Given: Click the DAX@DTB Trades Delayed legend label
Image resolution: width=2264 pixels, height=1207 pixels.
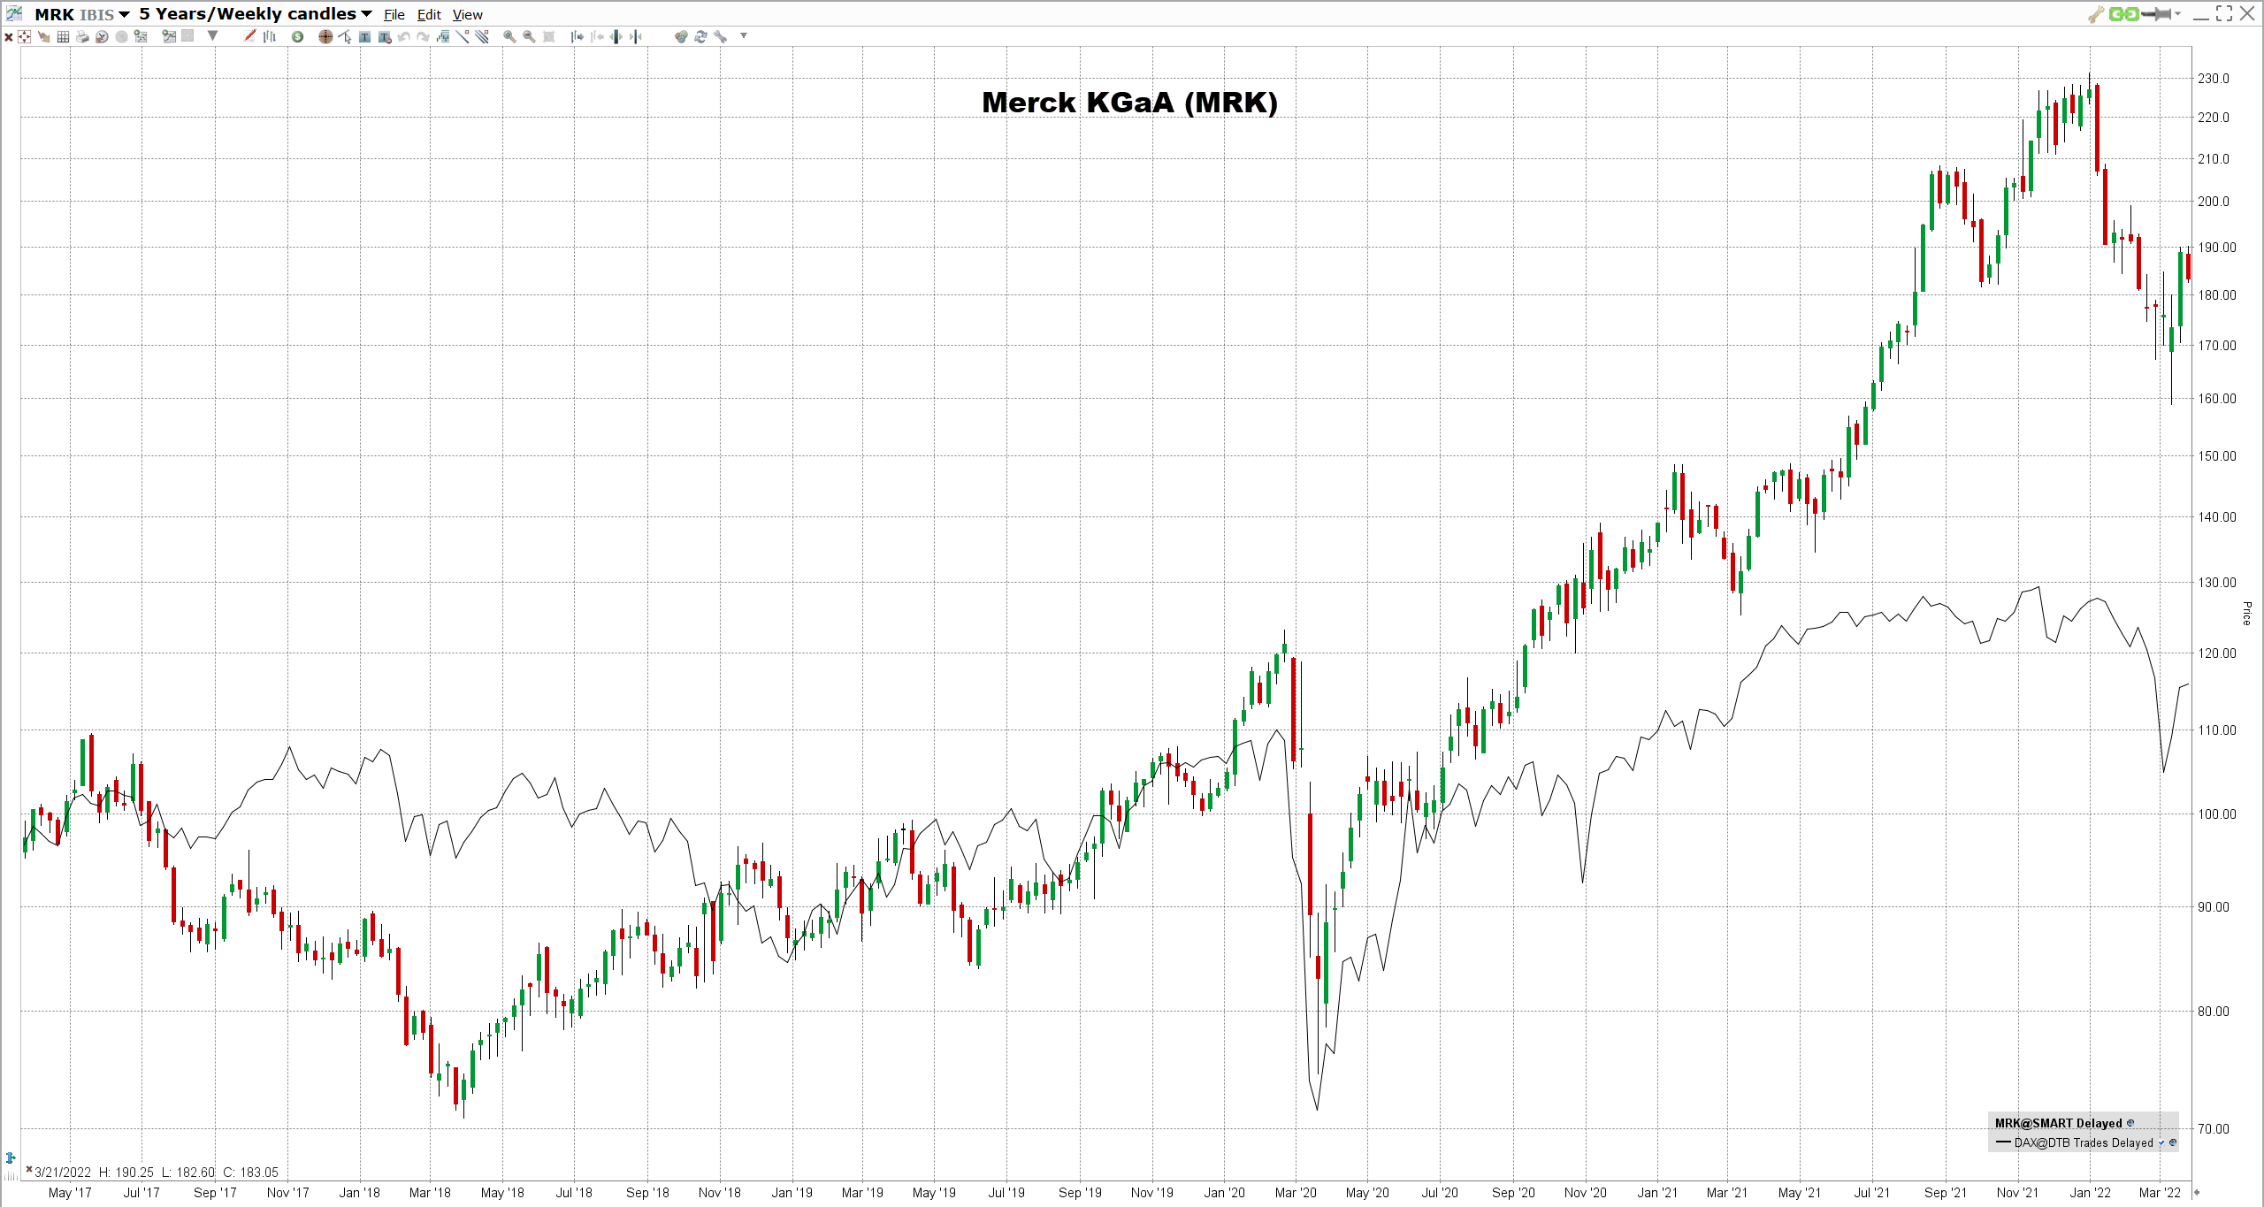Looking at the screenshot, I should click(2084, 1142).
